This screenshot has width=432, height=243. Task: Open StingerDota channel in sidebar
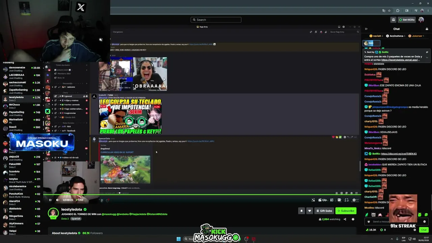tap(22, 217)
